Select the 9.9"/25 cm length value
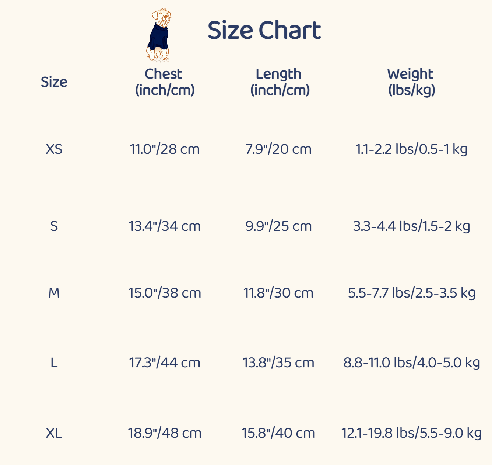Viewport: 492px width, 465px height. (278, 226)
